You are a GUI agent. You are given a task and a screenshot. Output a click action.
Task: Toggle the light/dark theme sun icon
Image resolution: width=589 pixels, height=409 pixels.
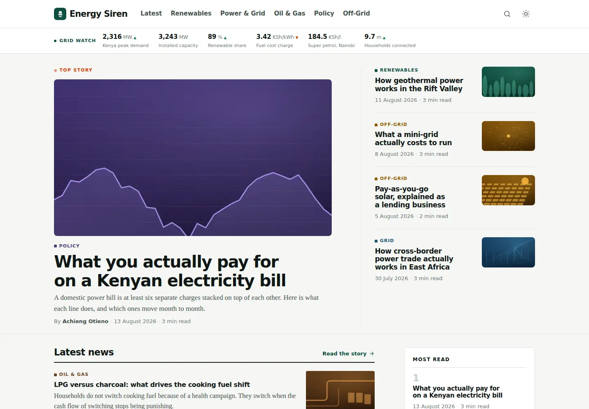pos(526,14)
